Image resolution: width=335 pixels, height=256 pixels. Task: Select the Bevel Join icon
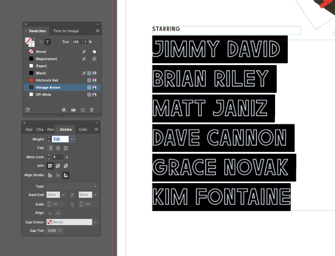point(66,166)
